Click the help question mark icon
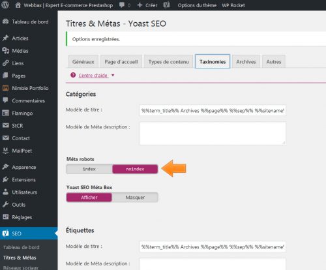 click(73, 75)
